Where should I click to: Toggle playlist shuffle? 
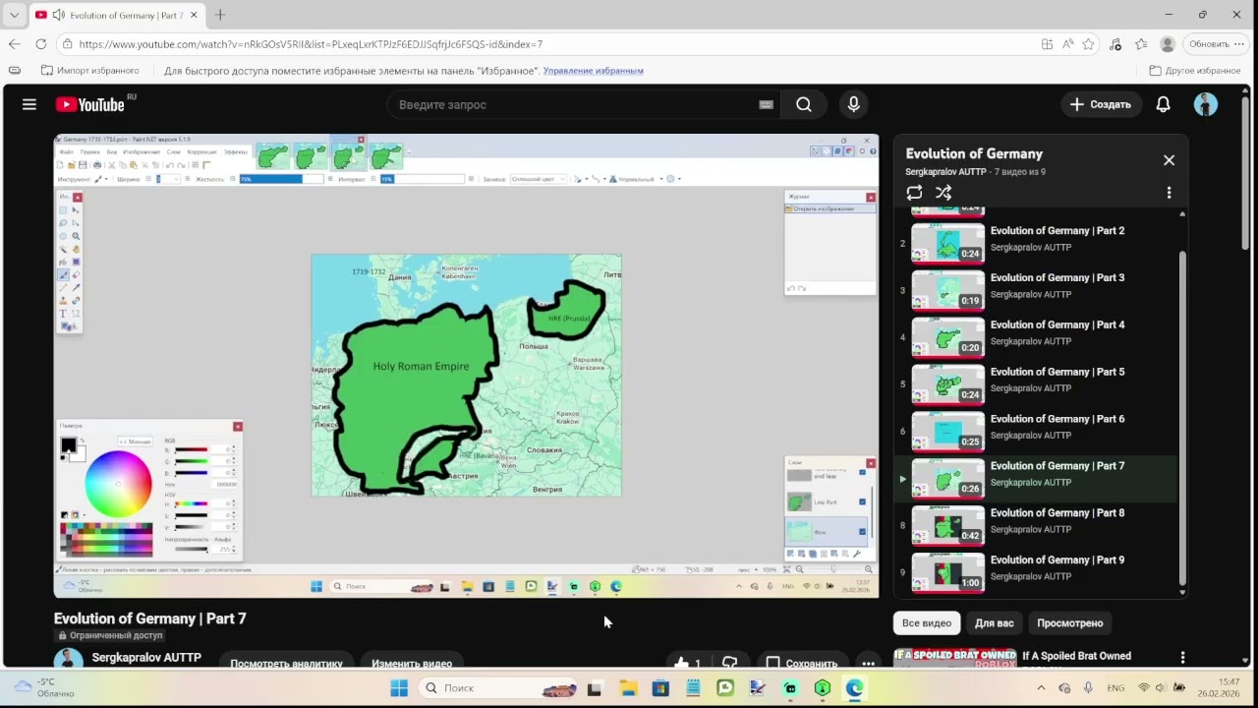(943, 193)
